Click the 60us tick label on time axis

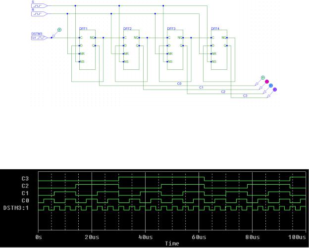click(199, 237)
